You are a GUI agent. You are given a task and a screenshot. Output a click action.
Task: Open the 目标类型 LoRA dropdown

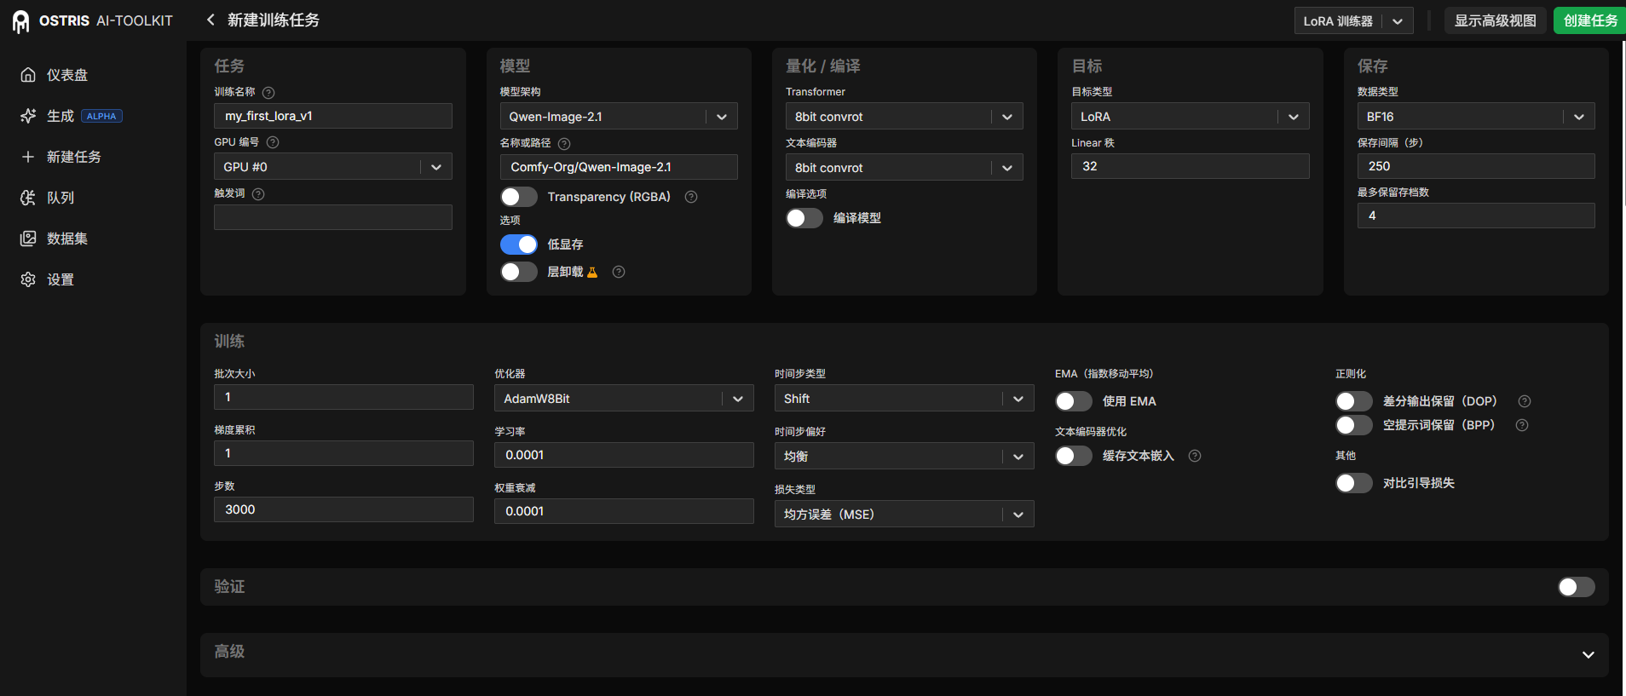point(1191,117)
